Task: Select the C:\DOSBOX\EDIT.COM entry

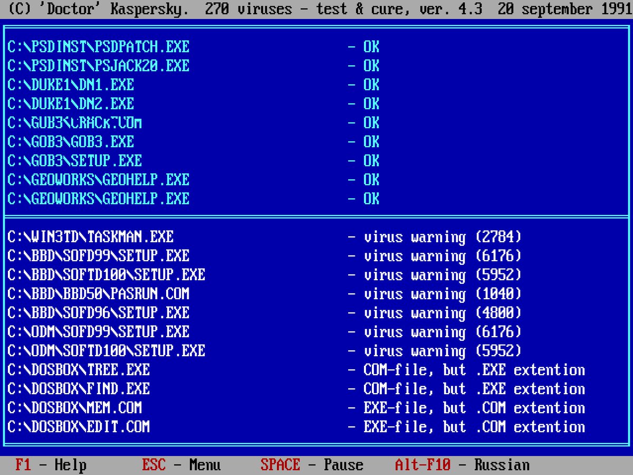Action: pos(79,427)
